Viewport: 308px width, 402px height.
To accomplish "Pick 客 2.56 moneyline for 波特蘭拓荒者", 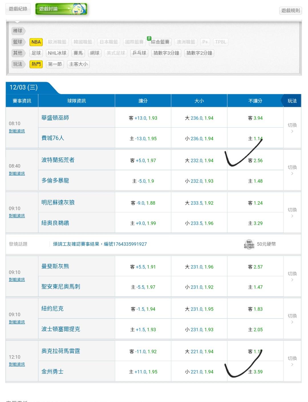I will 255,161.
